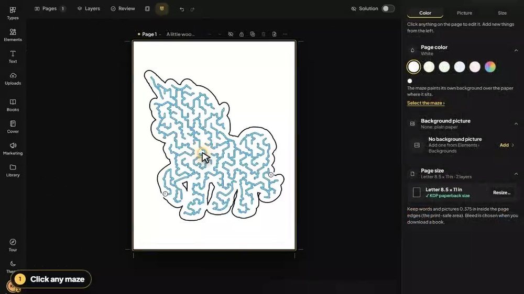Click the Select the maze link
The width and height of the screenshot is (524, 294).
[x=425, y=103]
